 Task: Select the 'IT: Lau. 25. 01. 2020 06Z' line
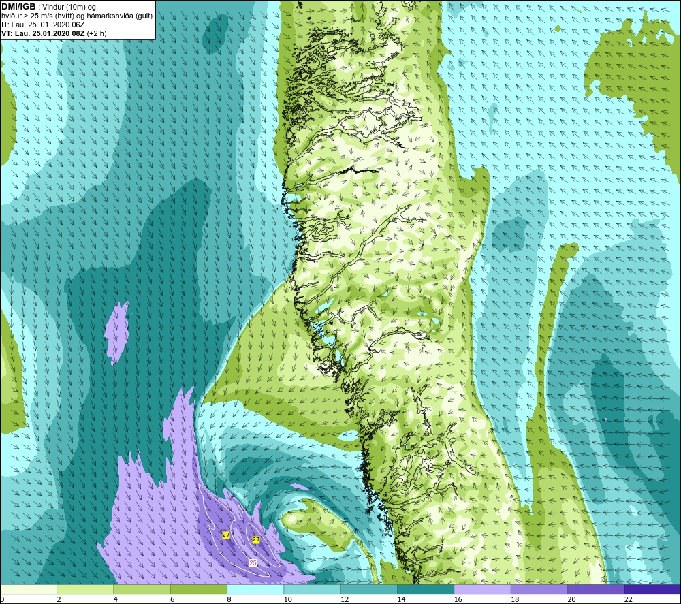(43, 25)
